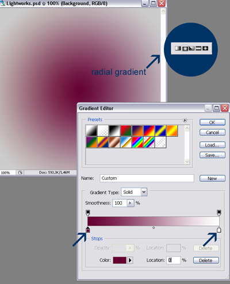
Task: Click the Smoothness value field
Action: (x=120, y=203)
